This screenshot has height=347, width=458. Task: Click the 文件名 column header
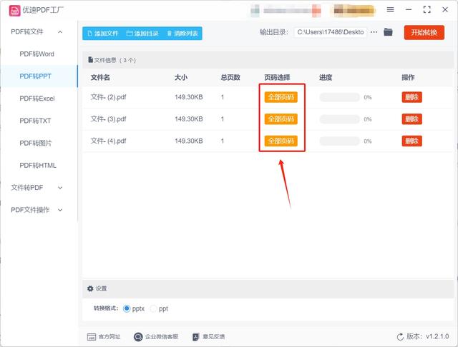[x=100, y=78]
